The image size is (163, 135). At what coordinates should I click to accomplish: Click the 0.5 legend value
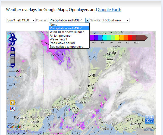click(x=94, y=43)
